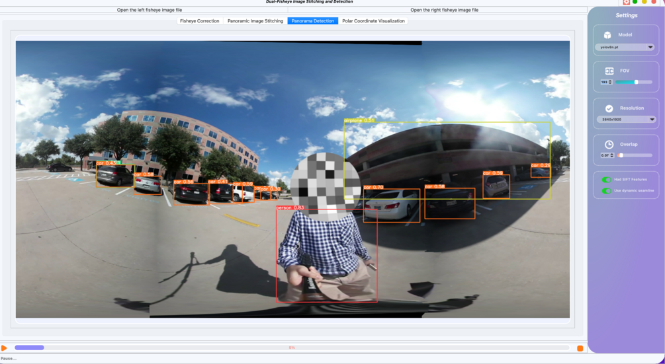Click the FOV slider handle

tap(636, 82)
